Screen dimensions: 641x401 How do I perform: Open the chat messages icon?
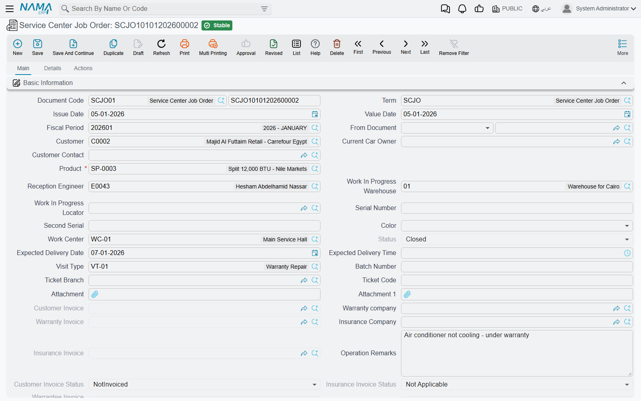445,9
